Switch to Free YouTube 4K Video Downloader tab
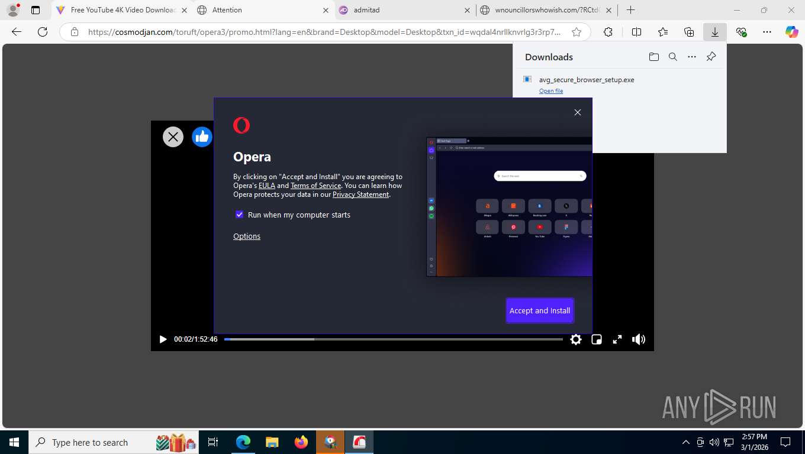 [121, 10]
